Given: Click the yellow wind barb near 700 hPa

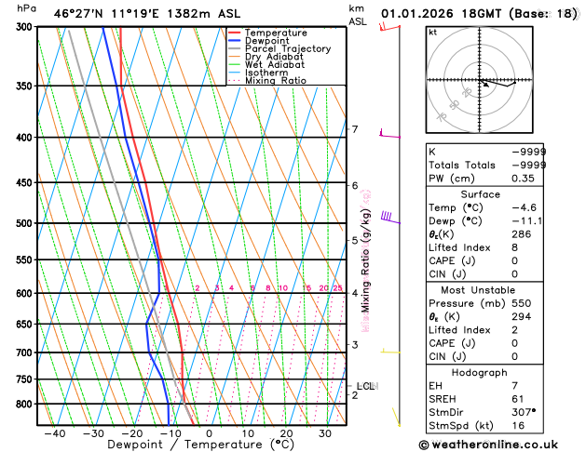Looking at the screenshot, I should click(x=388, y=352).
